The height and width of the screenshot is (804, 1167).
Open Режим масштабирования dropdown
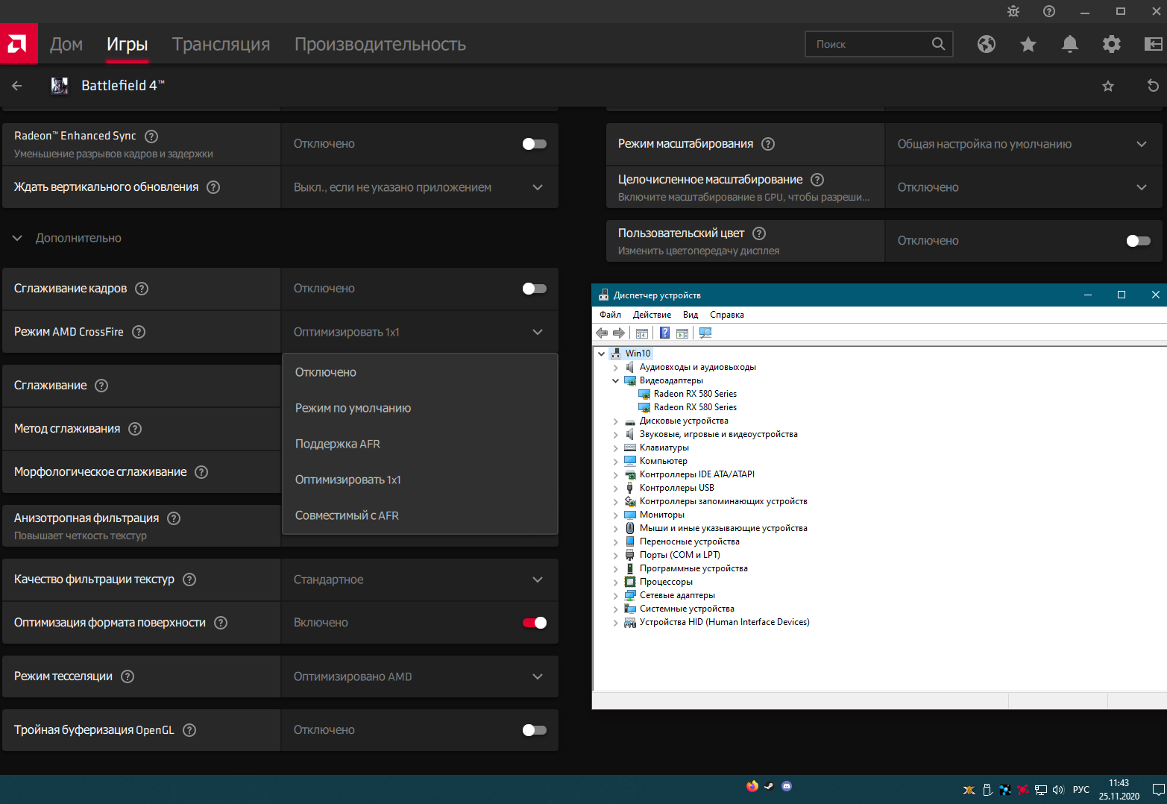tap(1024, 144)
